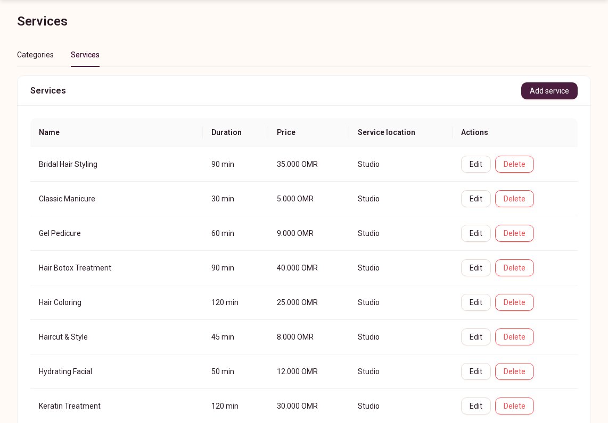Edit the Classic Manicure service
Screen dimensions: 608x423
(476, 199)
